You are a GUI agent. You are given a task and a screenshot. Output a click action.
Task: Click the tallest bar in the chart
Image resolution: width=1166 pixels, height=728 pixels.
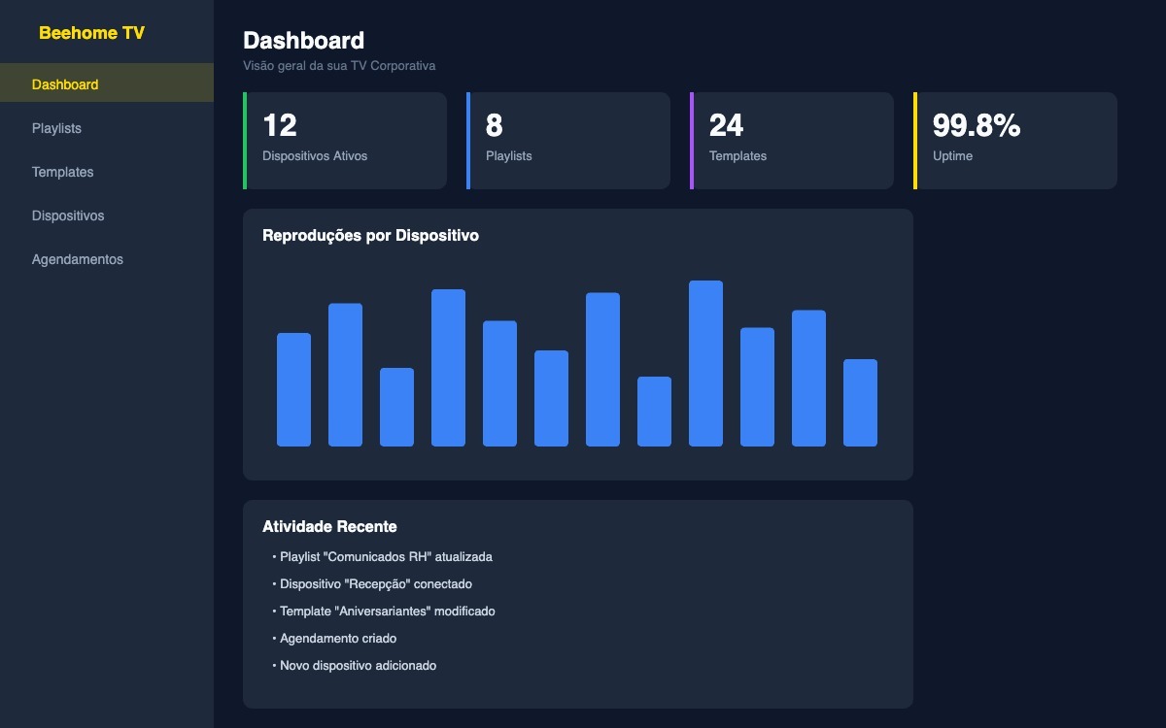pyautogui.click(x=705, y=364)
